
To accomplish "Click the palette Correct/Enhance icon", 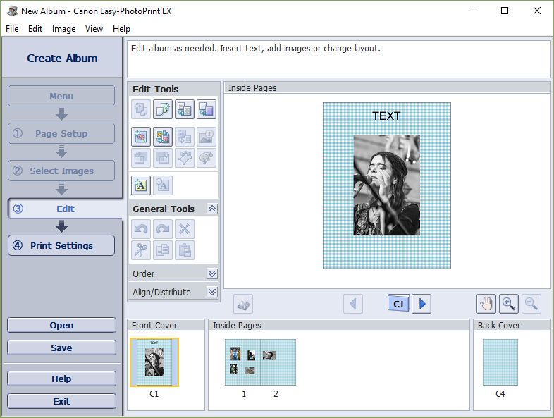I will pyautogui.click(x=207, y=158).
